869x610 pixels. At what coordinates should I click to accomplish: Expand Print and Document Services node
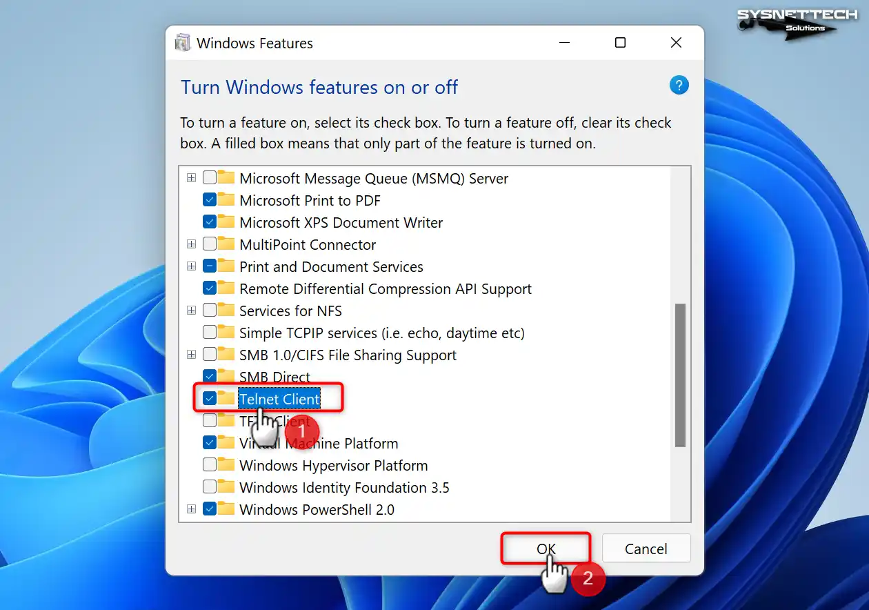(192, 266)
